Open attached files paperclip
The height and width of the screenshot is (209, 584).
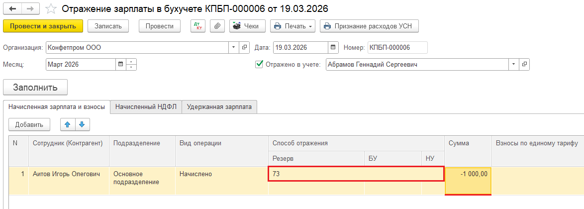coord(217,26)
